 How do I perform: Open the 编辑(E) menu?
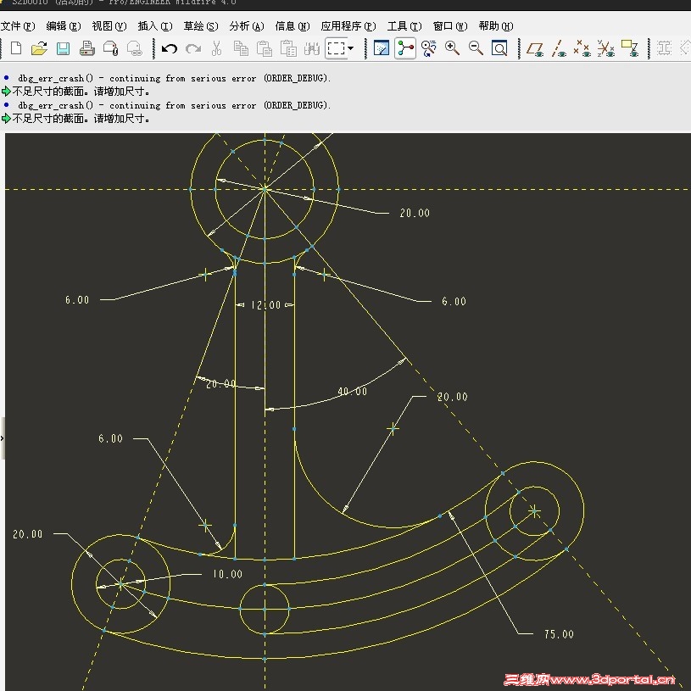[x=64, y=26]
